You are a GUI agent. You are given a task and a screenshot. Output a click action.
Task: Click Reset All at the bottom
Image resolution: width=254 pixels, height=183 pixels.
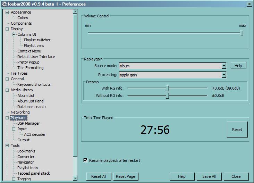point(99,176)
